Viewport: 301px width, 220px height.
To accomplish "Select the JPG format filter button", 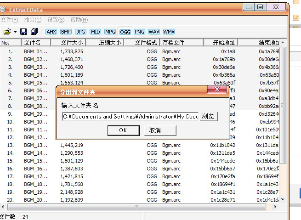I will pos(80,32).
